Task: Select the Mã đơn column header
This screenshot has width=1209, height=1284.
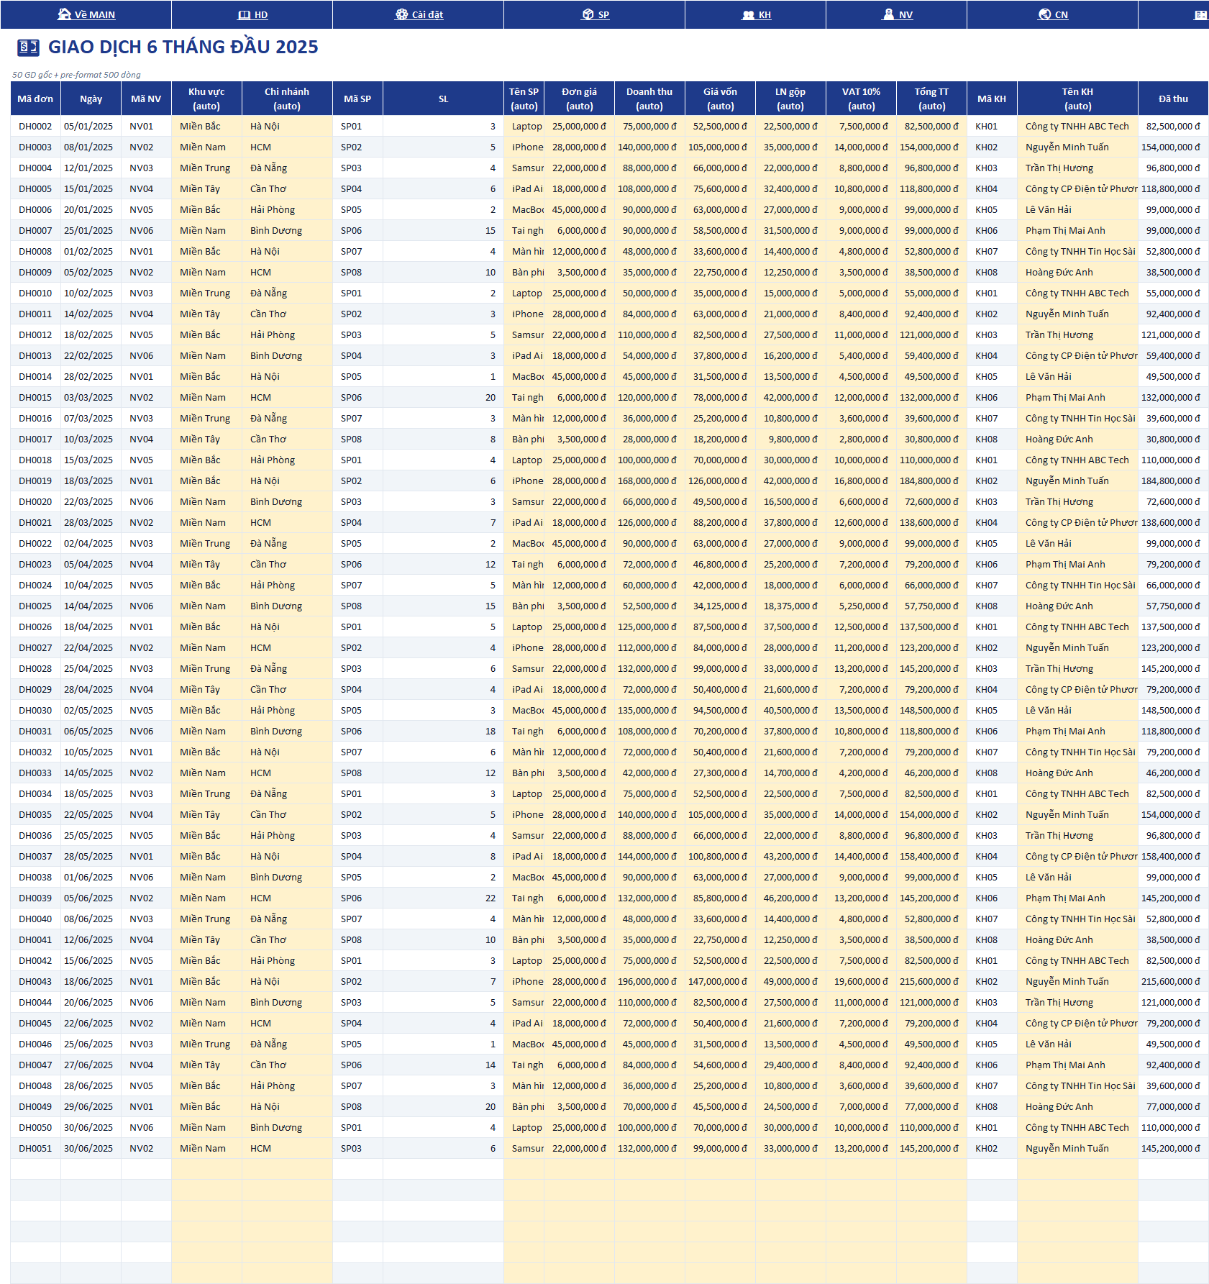Action: [x=35, y=99]
